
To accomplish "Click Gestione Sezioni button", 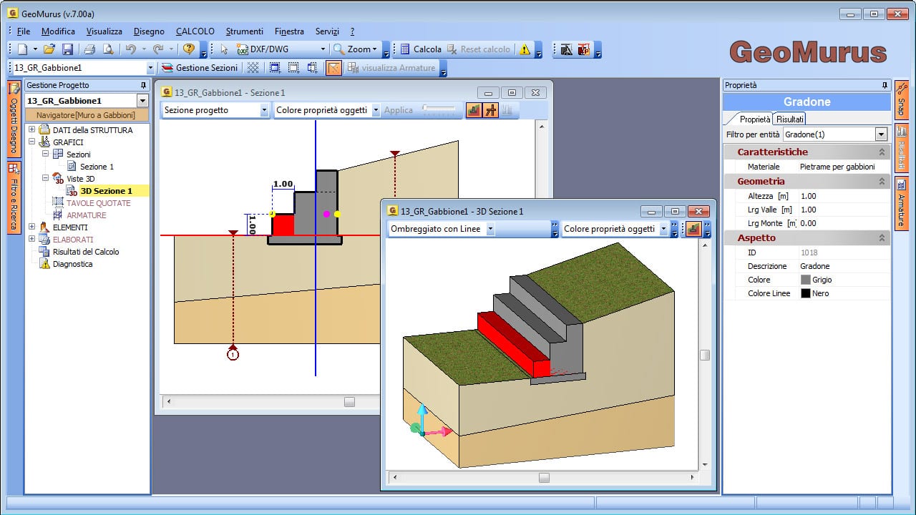I will 200,68.
